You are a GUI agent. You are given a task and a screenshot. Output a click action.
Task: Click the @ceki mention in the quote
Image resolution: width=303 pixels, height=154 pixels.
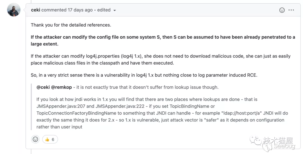point(43,87)
